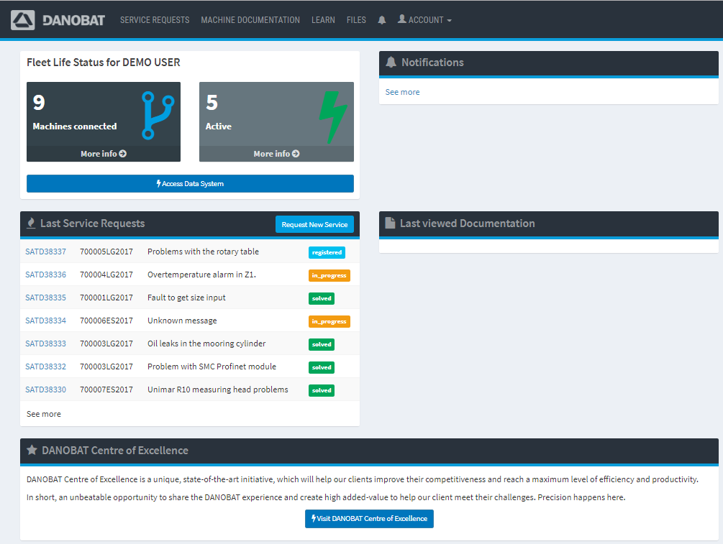Click Request New Service button
723x544 pixels.
coord(314,224)
